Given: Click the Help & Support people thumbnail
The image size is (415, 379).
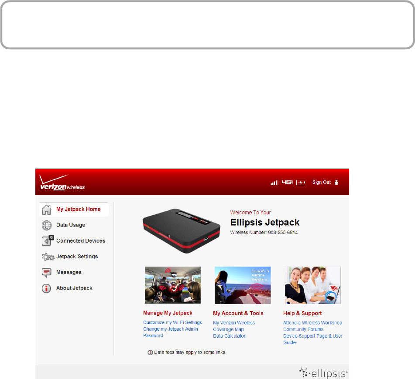Looking at the screenshot, I should pyautogui.click(x=313, y=285).
